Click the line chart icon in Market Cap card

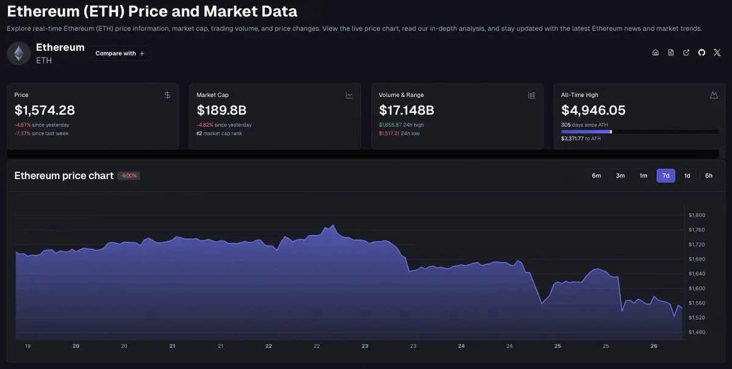click(x=350, y=95)
